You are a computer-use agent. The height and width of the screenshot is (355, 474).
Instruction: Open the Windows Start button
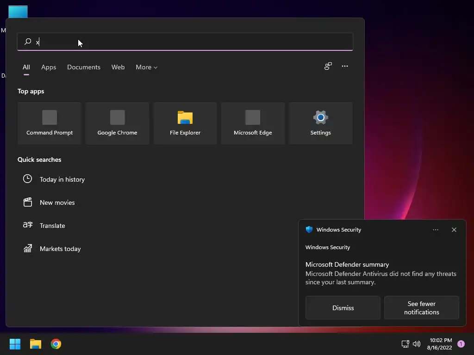(15, 344)
